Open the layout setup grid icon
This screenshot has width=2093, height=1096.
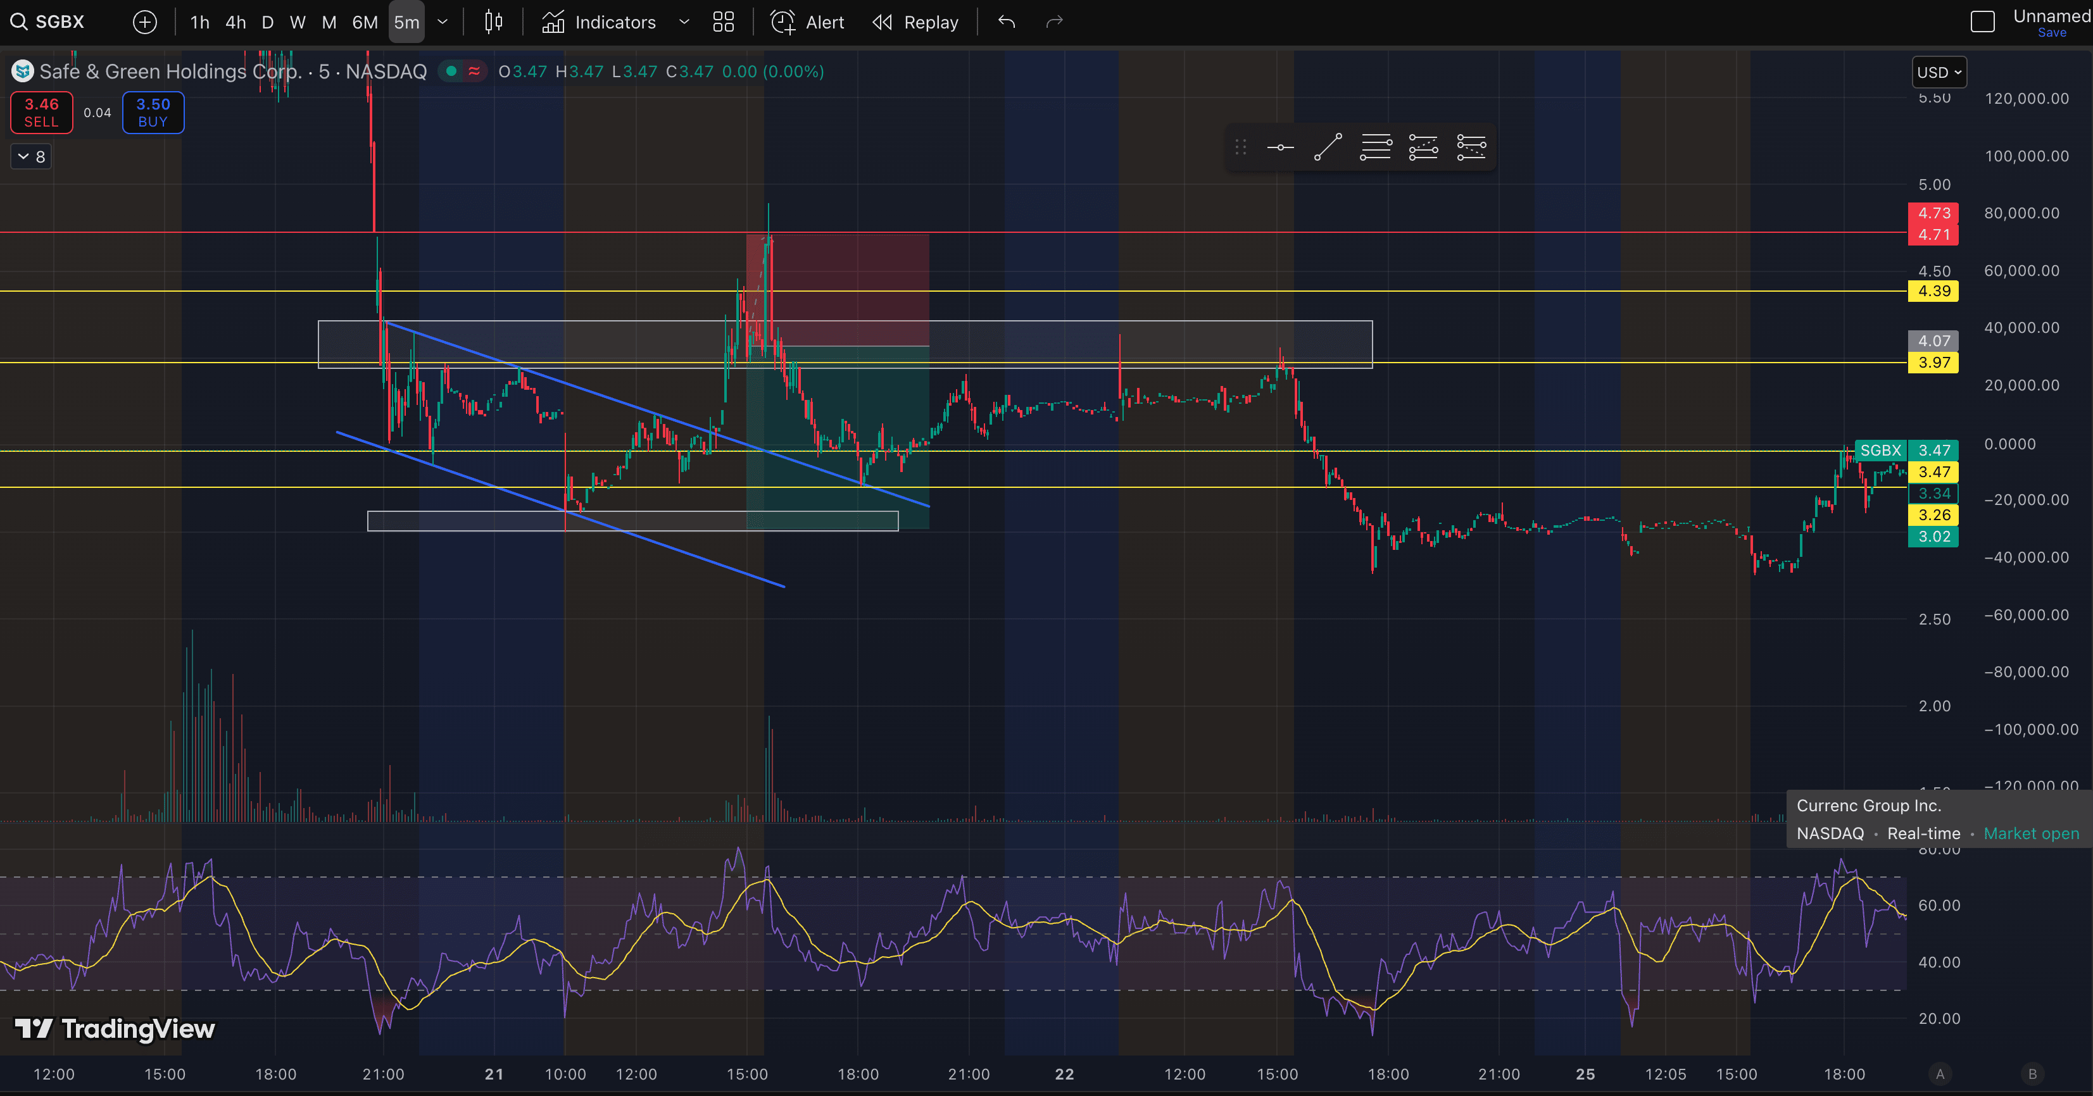(723, 22)
